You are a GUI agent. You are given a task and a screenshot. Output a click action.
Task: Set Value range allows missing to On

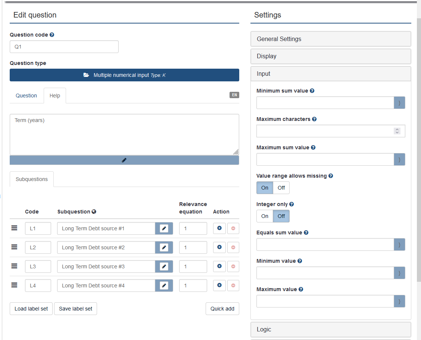point(265,188)
